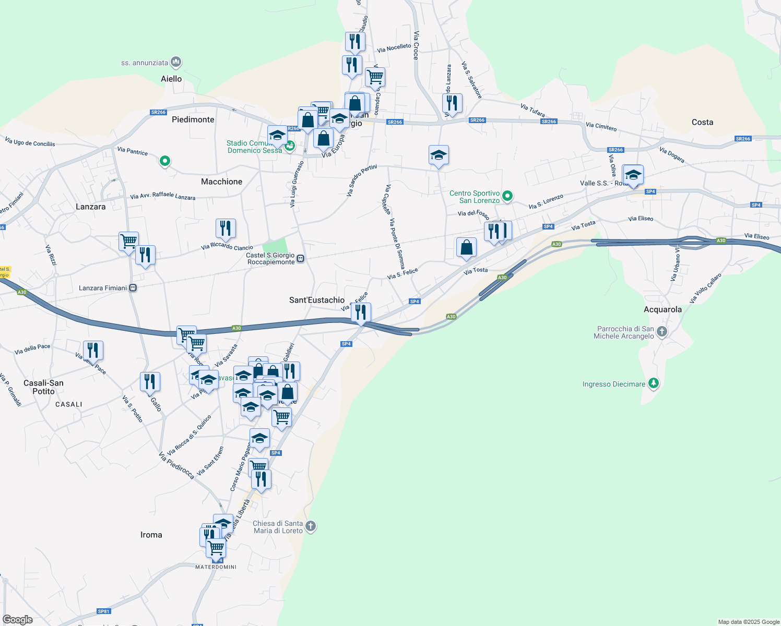Click the Map data ©2025 Google text
The height and width of the screenshot is (626, 781).
(x=749, y=622)
